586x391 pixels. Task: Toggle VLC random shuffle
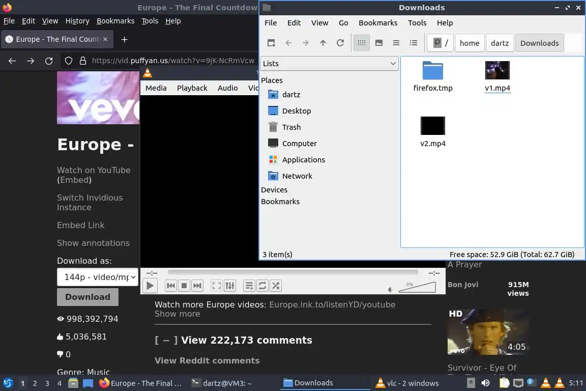pyautogui.click(x=276, y=286)
